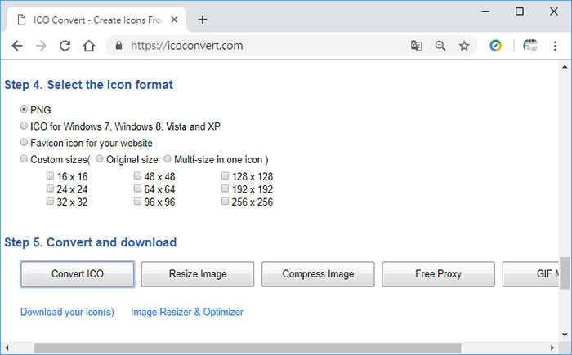The height and width of the screenshot is (355, 572).
Task: Choose the Custom sizes radio button
Action: pos(25,159)
